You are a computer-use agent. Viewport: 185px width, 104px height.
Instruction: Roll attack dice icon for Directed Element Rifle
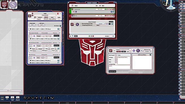(34, 46)
